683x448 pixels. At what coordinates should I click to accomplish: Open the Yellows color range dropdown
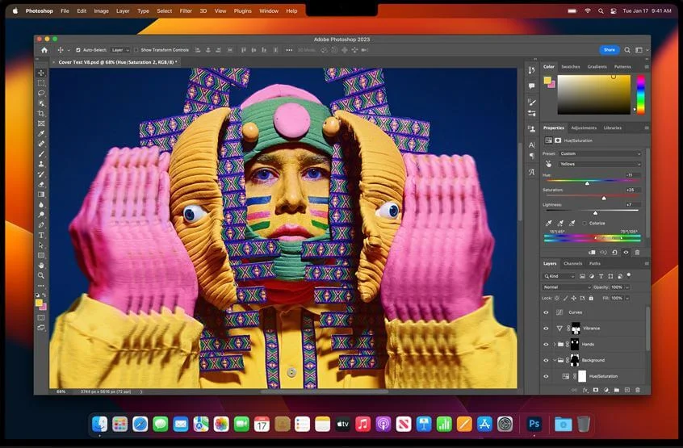coord(600,164)
